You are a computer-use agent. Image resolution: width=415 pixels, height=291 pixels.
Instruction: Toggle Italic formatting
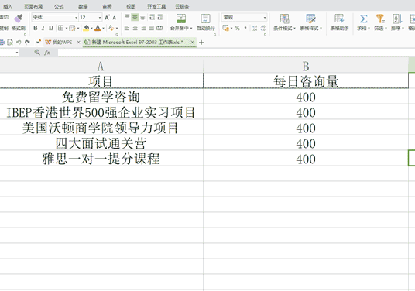(x=43, y=28)
